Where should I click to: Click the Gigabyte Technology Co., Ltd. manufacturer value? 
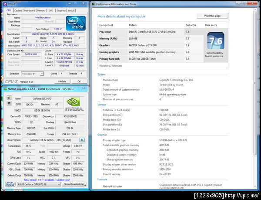pos(176,80)
